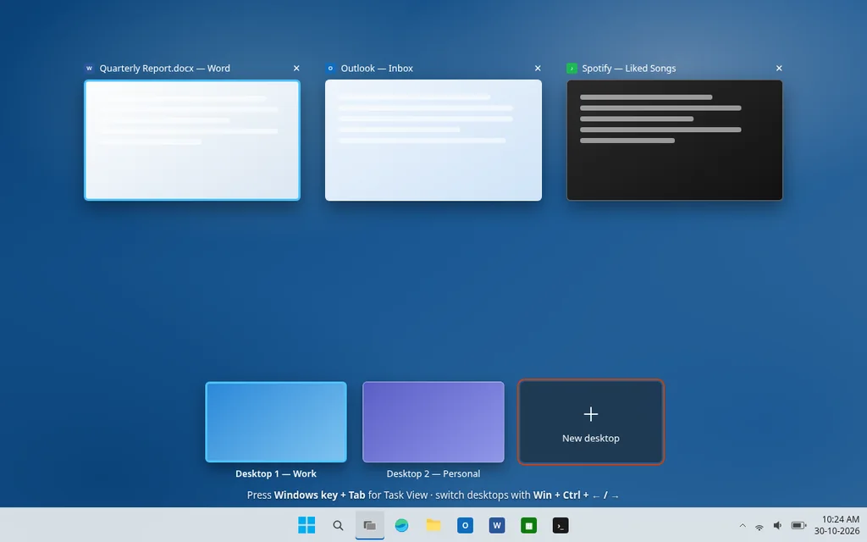
Task: Open File Explorer from the taskbar
Action: coord(433,525)
